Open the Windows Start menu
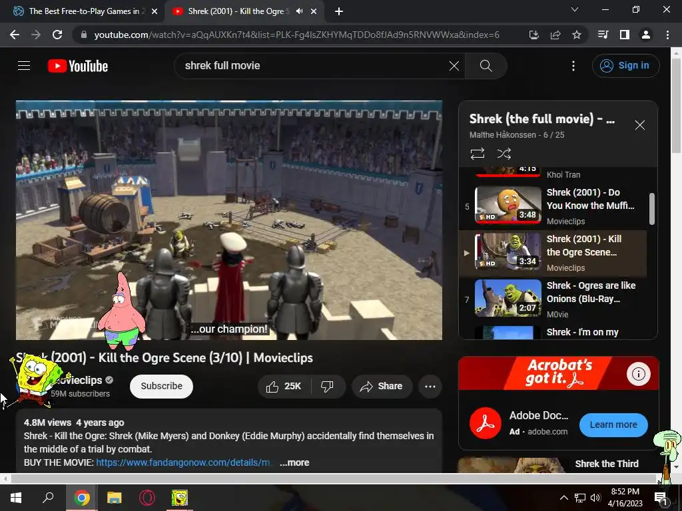This screenshot has height=511, width=682. pyautogui.click(x=16, y=498)
